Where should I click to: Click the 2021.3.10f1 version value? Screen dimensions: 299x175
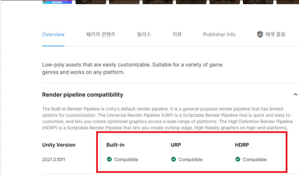coord(54,159)
